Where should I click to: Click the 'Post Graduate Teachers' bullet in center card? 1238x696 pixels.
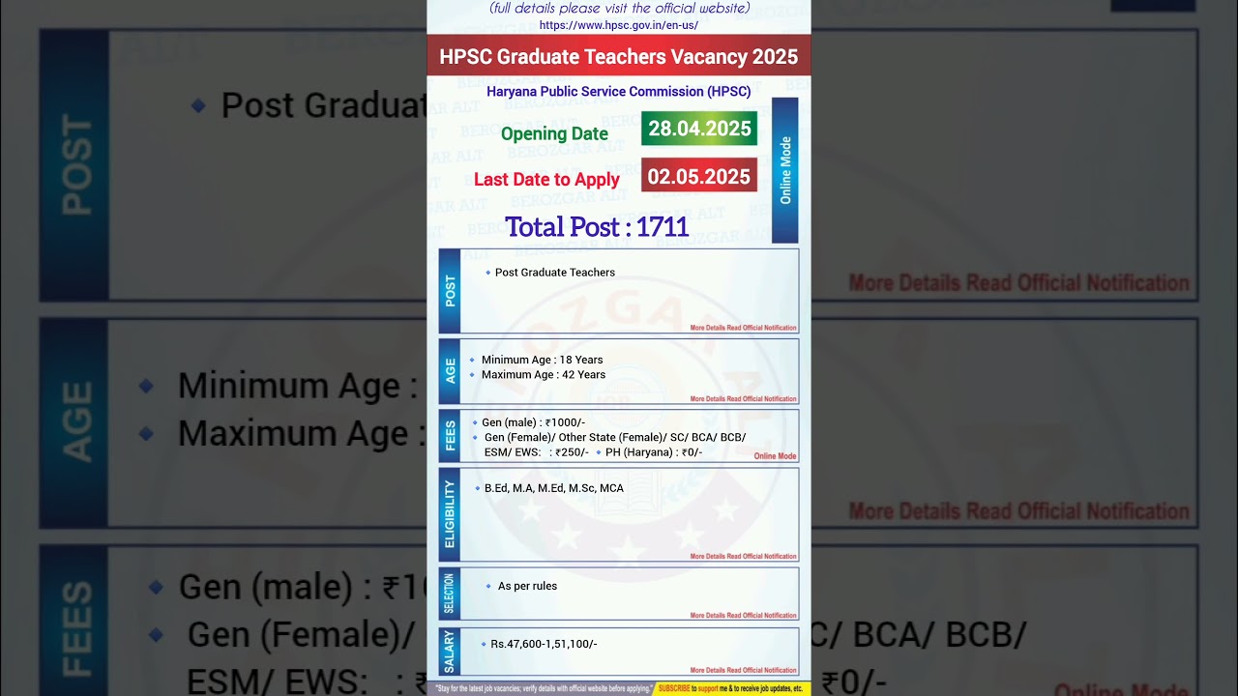[554, 273]
